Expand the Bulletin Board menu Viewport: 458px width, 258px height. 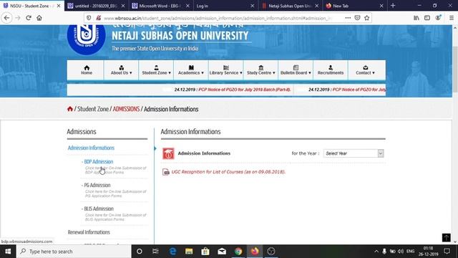[x=296, y=70]
